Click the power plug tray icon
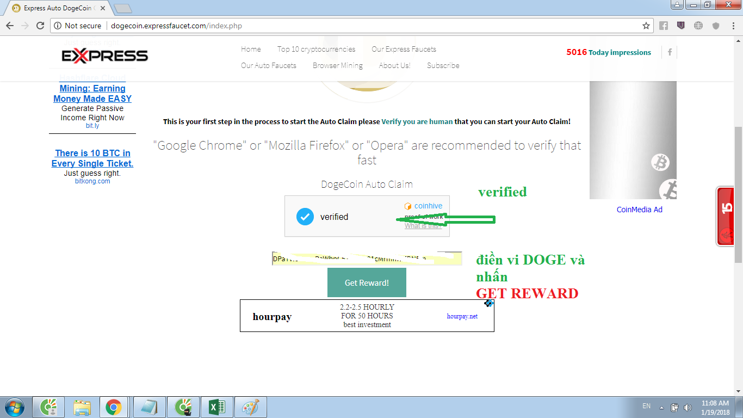This screenshot has width=743, height=418. 674,407
